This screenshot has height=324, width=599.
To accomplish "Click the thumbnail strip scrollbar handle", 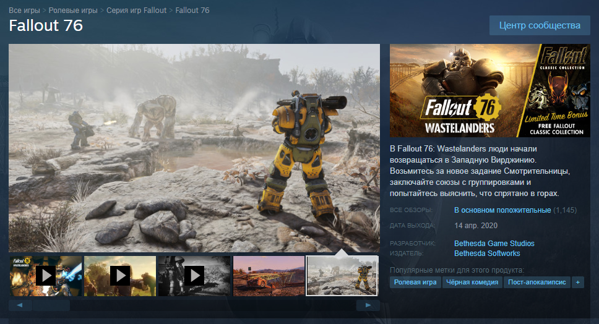I will click(51, 305).
